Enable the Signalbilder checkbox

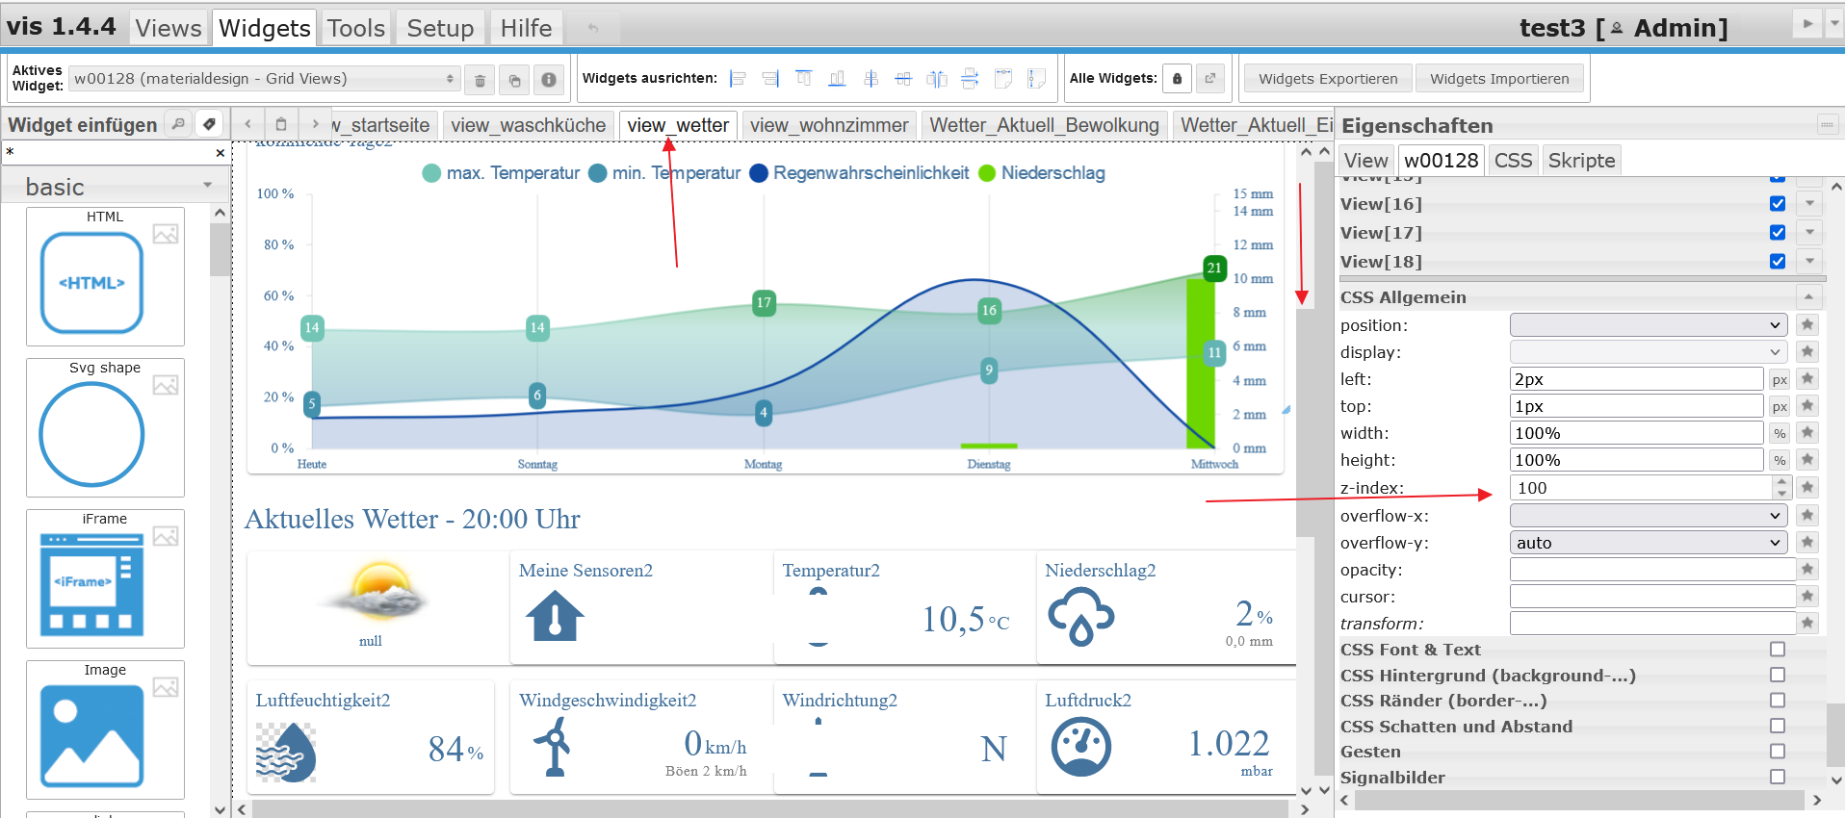click(x=1778, y=777)
